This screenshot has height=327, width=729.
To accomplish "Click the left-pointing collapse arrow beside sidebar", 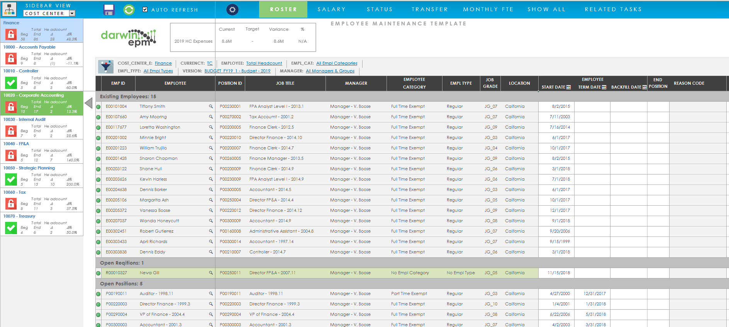I will [89, 103].
